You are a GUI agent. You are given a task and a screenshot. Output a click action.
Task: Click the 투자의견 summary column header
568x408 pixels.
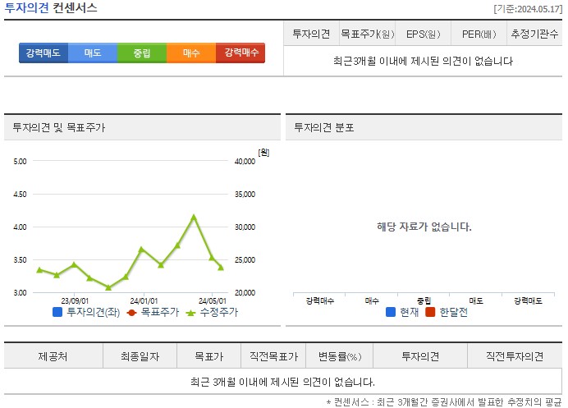(311, 34)
